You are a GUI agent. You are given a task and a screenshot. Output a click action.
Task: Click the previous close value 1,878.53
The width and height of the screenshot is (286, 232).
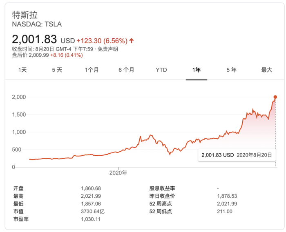[x=227, y=196]
